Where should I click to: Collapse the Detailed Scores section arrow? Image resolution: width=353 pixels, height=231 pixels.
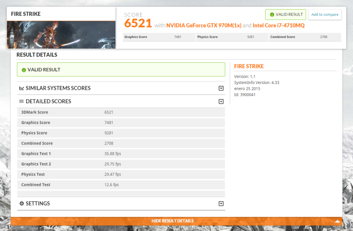pos(221,102)
